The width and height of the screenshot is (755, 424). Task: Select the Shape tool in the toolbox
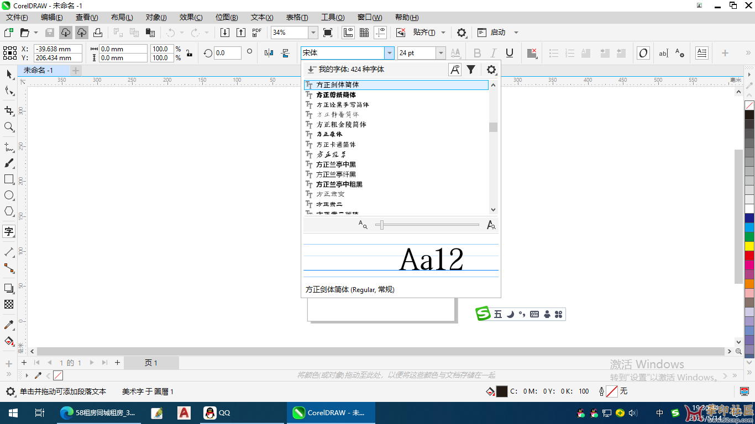(x=9, y=90)
